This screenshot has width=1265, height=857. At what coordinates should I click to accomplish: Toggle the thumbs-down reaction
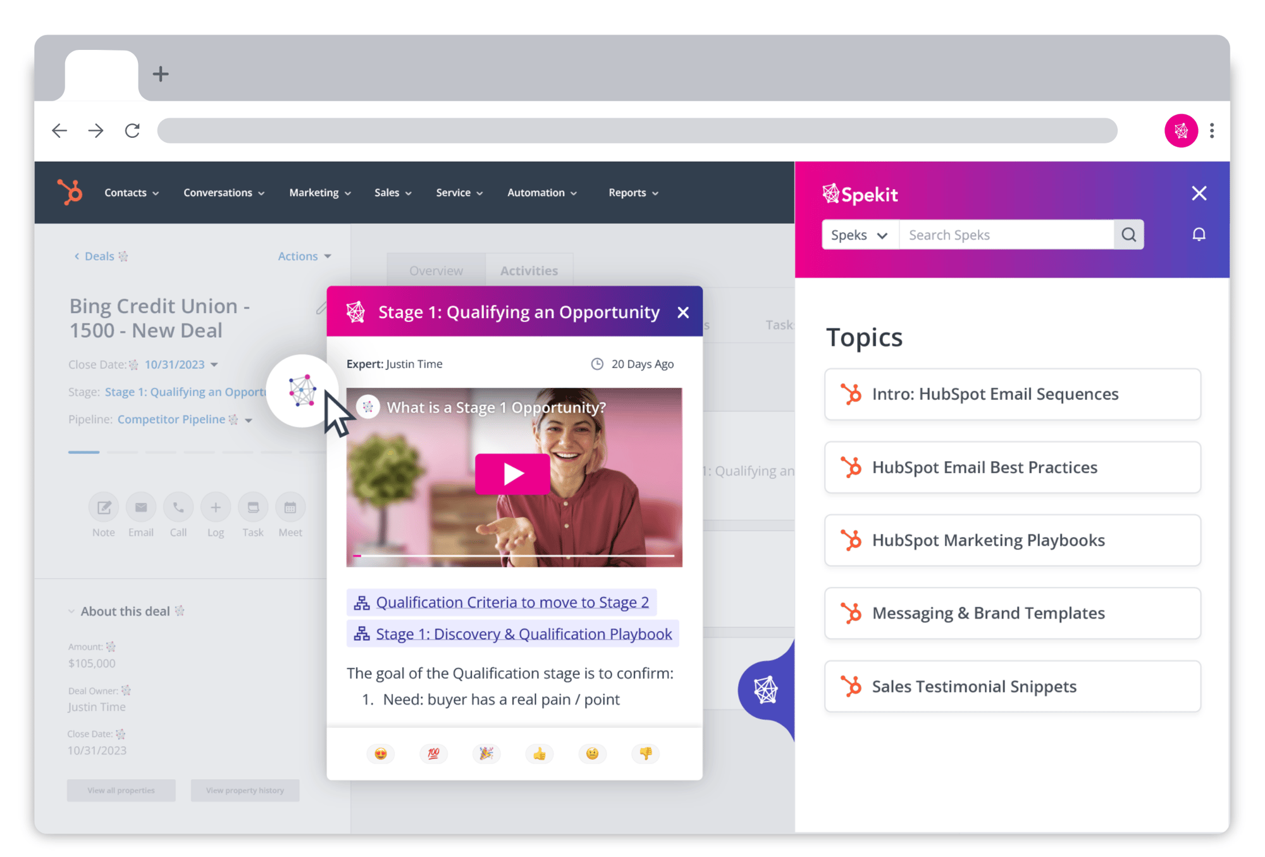point(645,753)
